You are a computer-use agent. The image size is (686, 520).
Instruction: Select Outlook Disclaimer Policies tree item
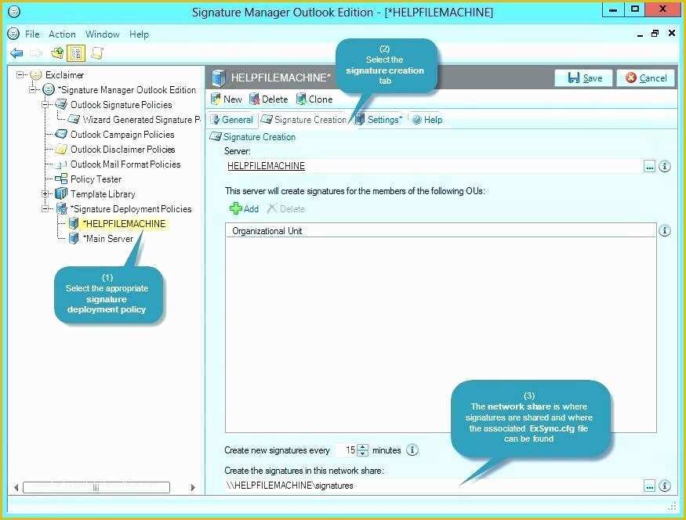(122, 150)
